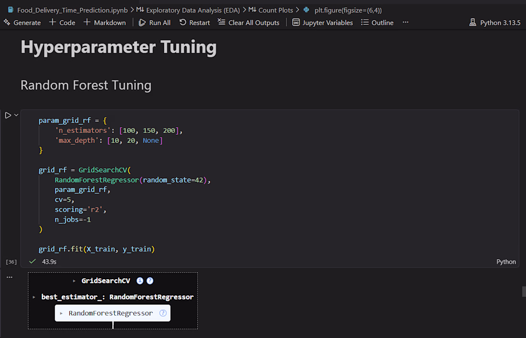Open the notebook Outline

pos(377,22)
